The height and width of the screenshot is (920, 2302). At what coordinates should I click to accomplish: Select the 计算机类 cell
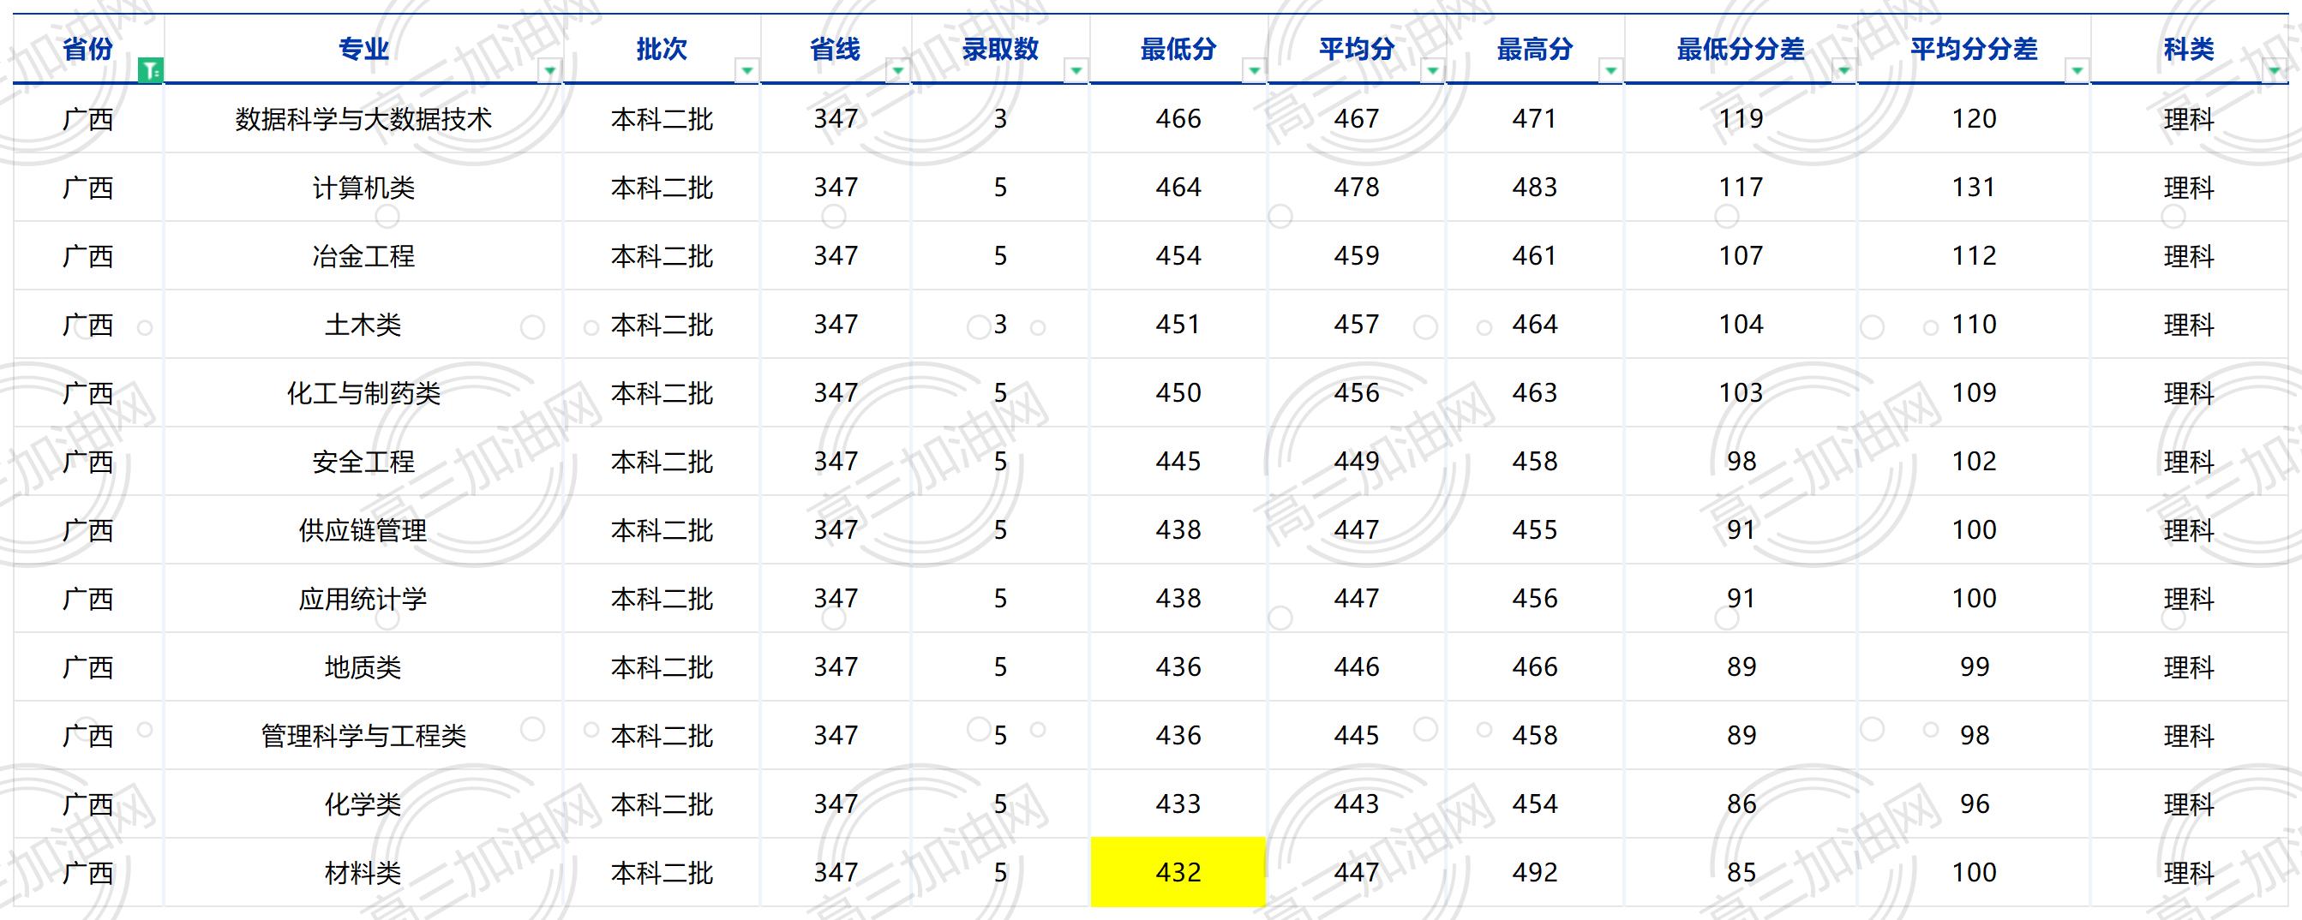click(x=363, y=187)
